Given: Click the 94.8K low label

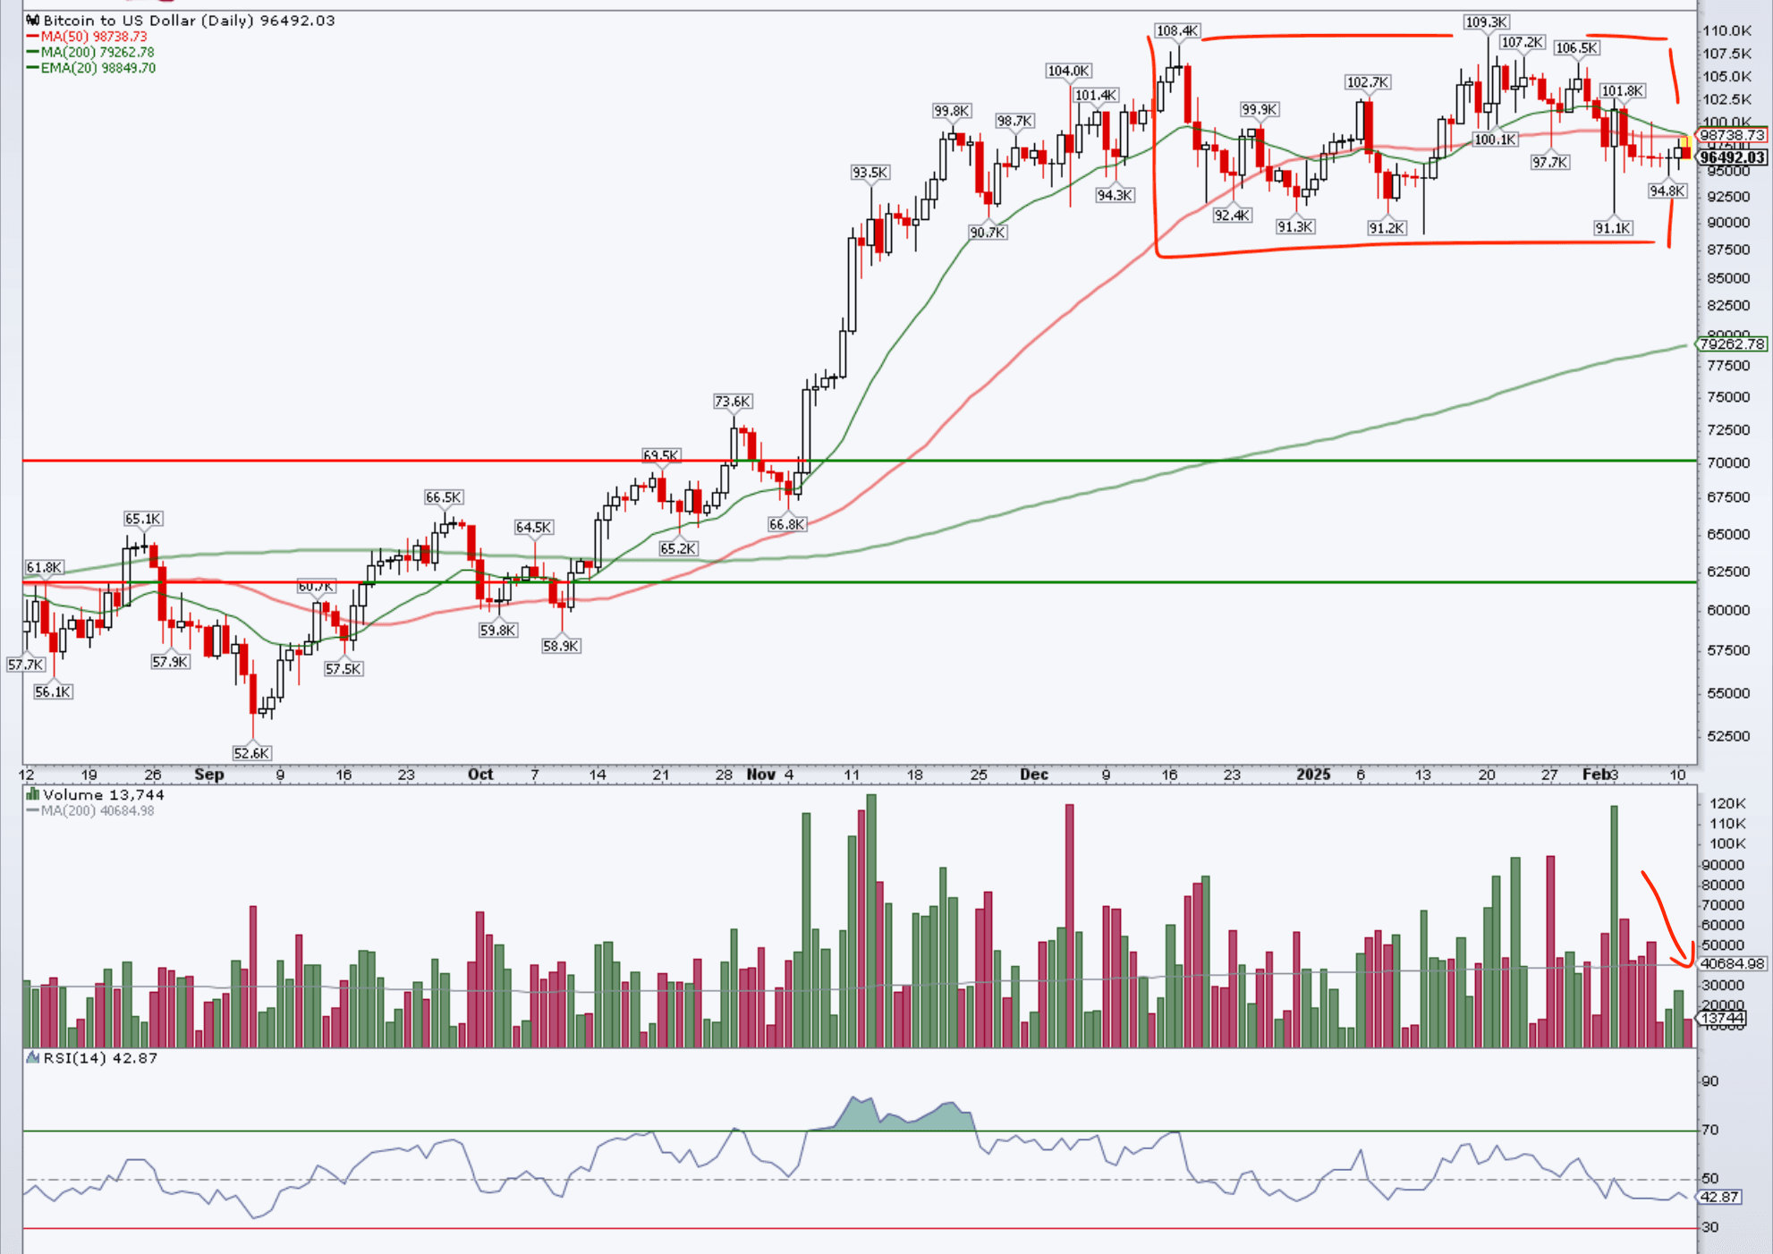Looking at the screenshot, I should tap(1667, 191).
